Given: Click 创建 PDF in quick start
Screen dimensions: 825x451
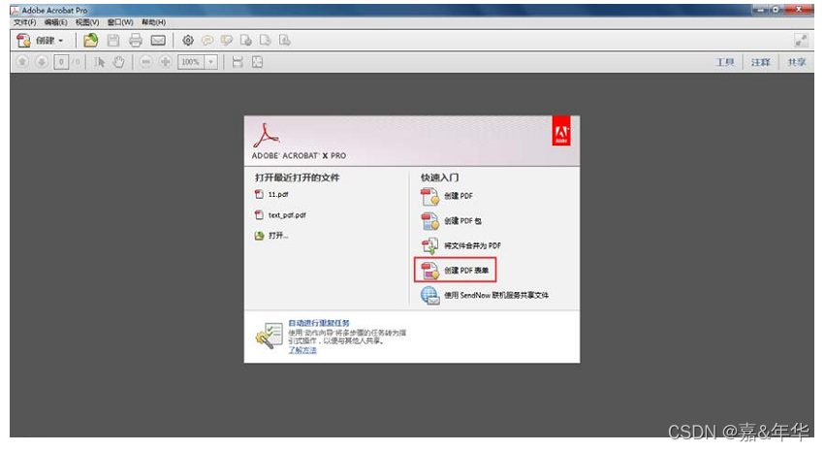Looking at the screenshot, I should [459, 196].
